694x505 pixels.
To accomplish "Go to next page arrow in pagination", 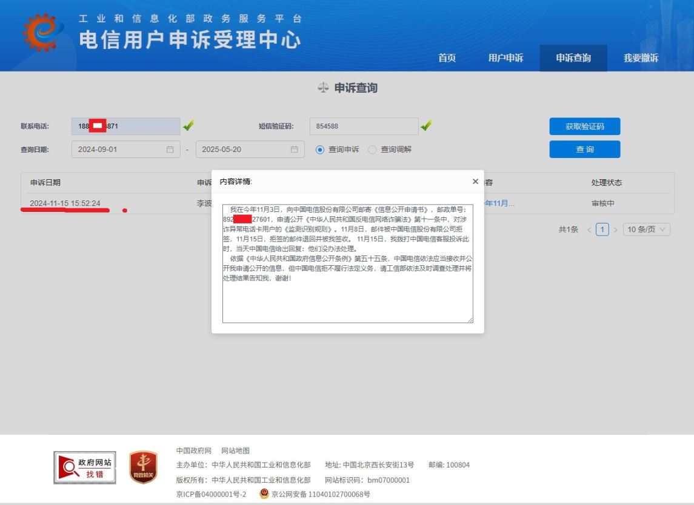I will coord(615,229).
